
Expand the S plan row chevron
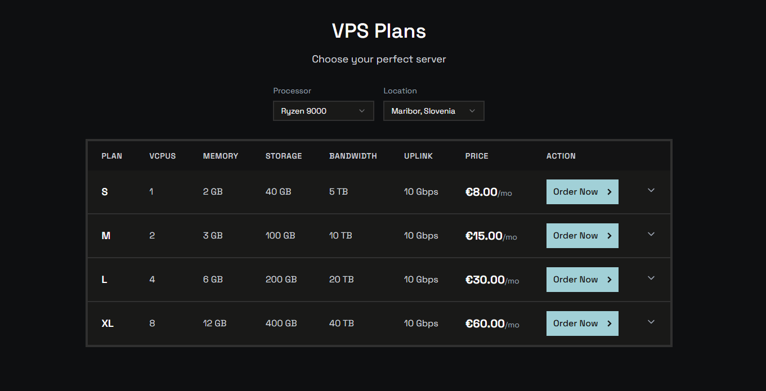(651, 191)
